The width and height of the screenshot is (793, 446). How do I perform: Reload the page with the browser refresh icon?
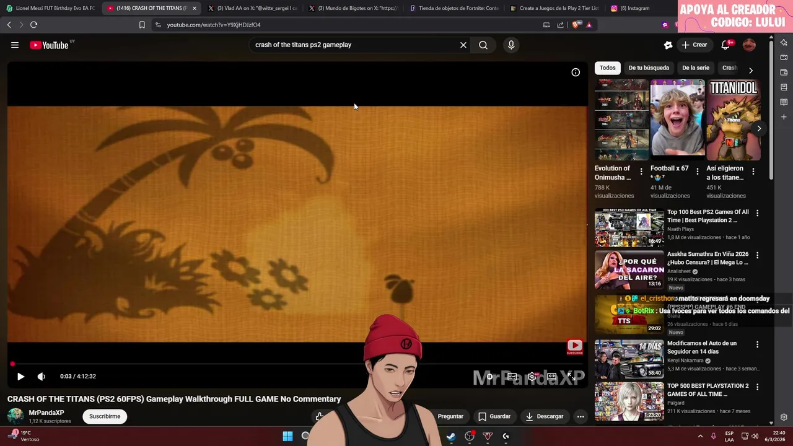(33, 25)
